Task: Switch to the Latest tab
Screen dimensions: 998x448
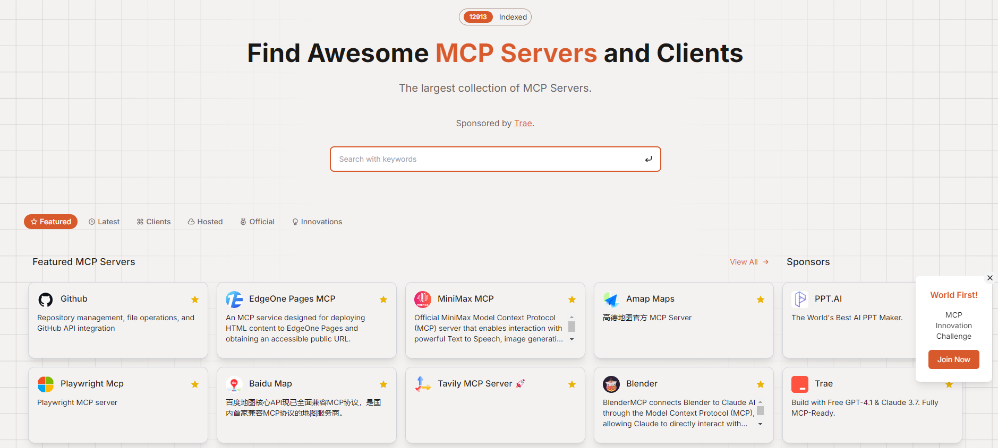Action: 104,222
